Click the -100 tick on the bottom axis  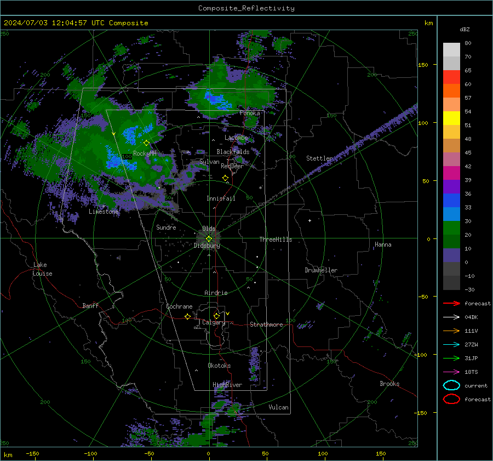(x=90, y=453)
